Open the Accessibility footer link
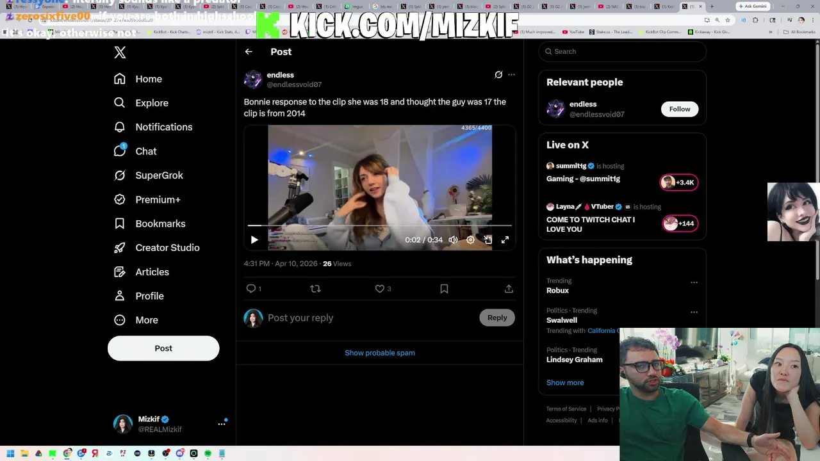 coord(561,421)
